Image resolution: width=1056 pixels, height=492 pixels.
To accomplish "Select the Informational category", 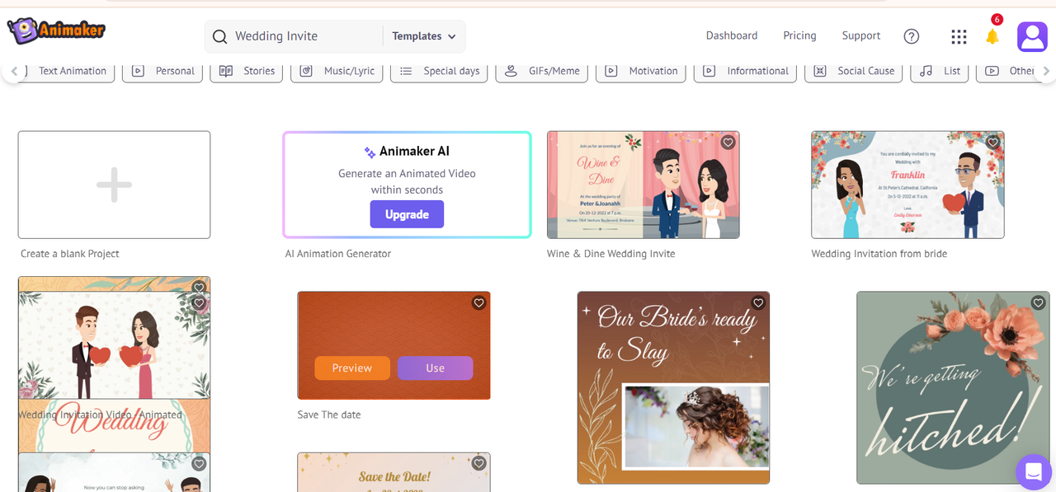I will coord(746,71).
